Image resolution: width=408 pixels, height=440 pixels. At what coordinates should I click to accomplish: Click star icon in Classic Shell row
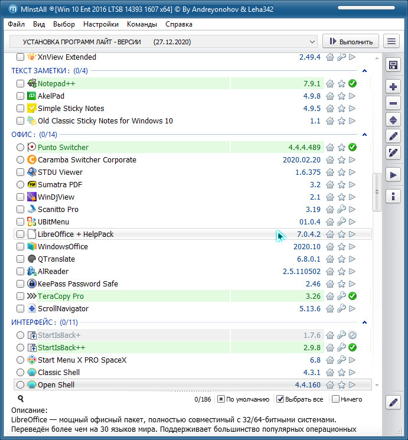coord(341,373)
